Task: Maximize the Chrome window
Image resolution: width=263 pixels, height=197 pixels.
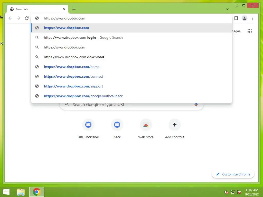Action: pos(244,6)
